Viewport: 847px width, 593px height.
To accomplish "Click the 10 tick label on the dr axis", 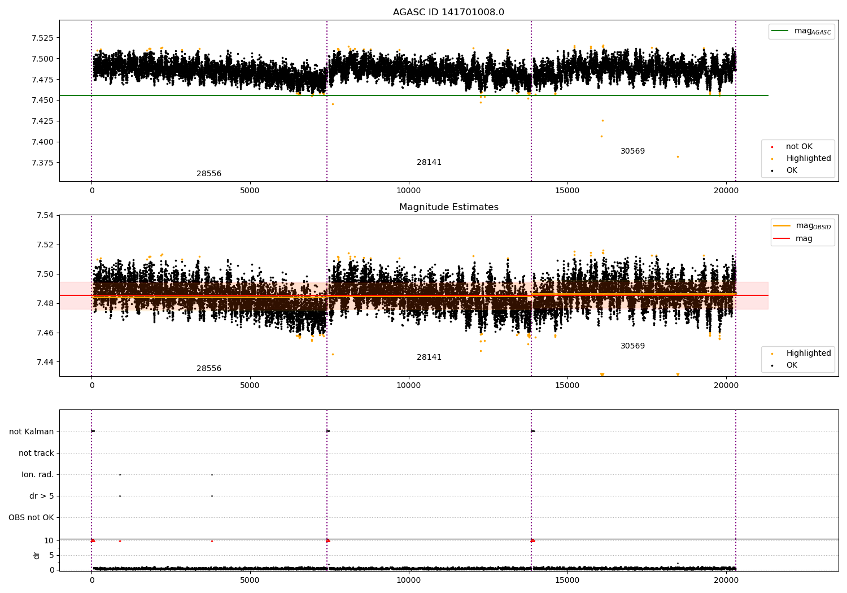I will [49, 541].
